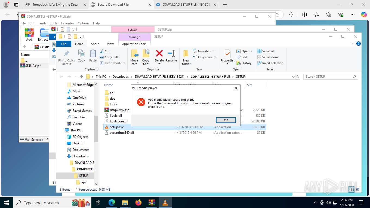The height and width of the screenshot is (208, 370).
Task: Select Music in the navigation pane
Action: (77, 91)
